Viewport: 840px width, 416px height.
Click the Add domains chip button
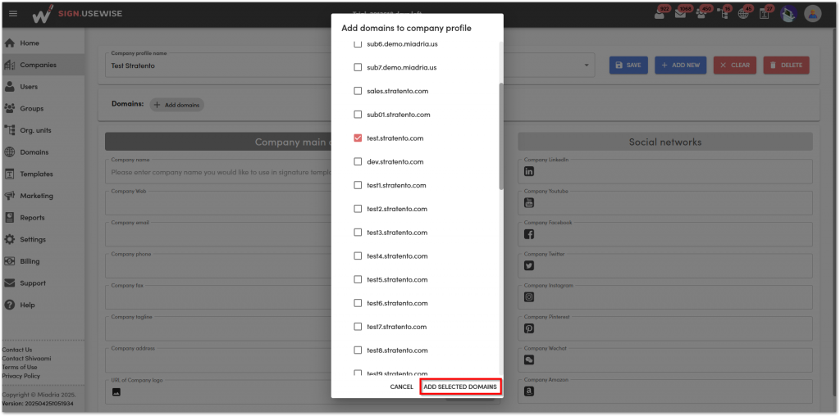coord(177,105)
